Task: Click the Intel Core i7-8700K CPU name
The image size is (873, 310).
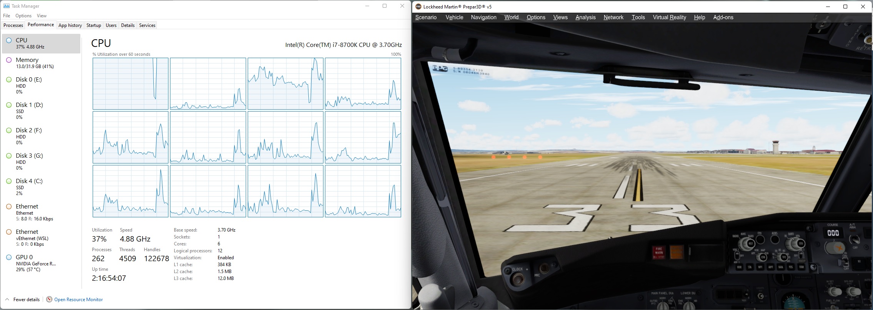Action: [343, 45]
